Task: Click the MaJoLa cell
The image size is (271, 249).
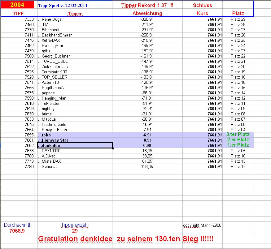Action: pyautogui.click(x=75, y=119)
